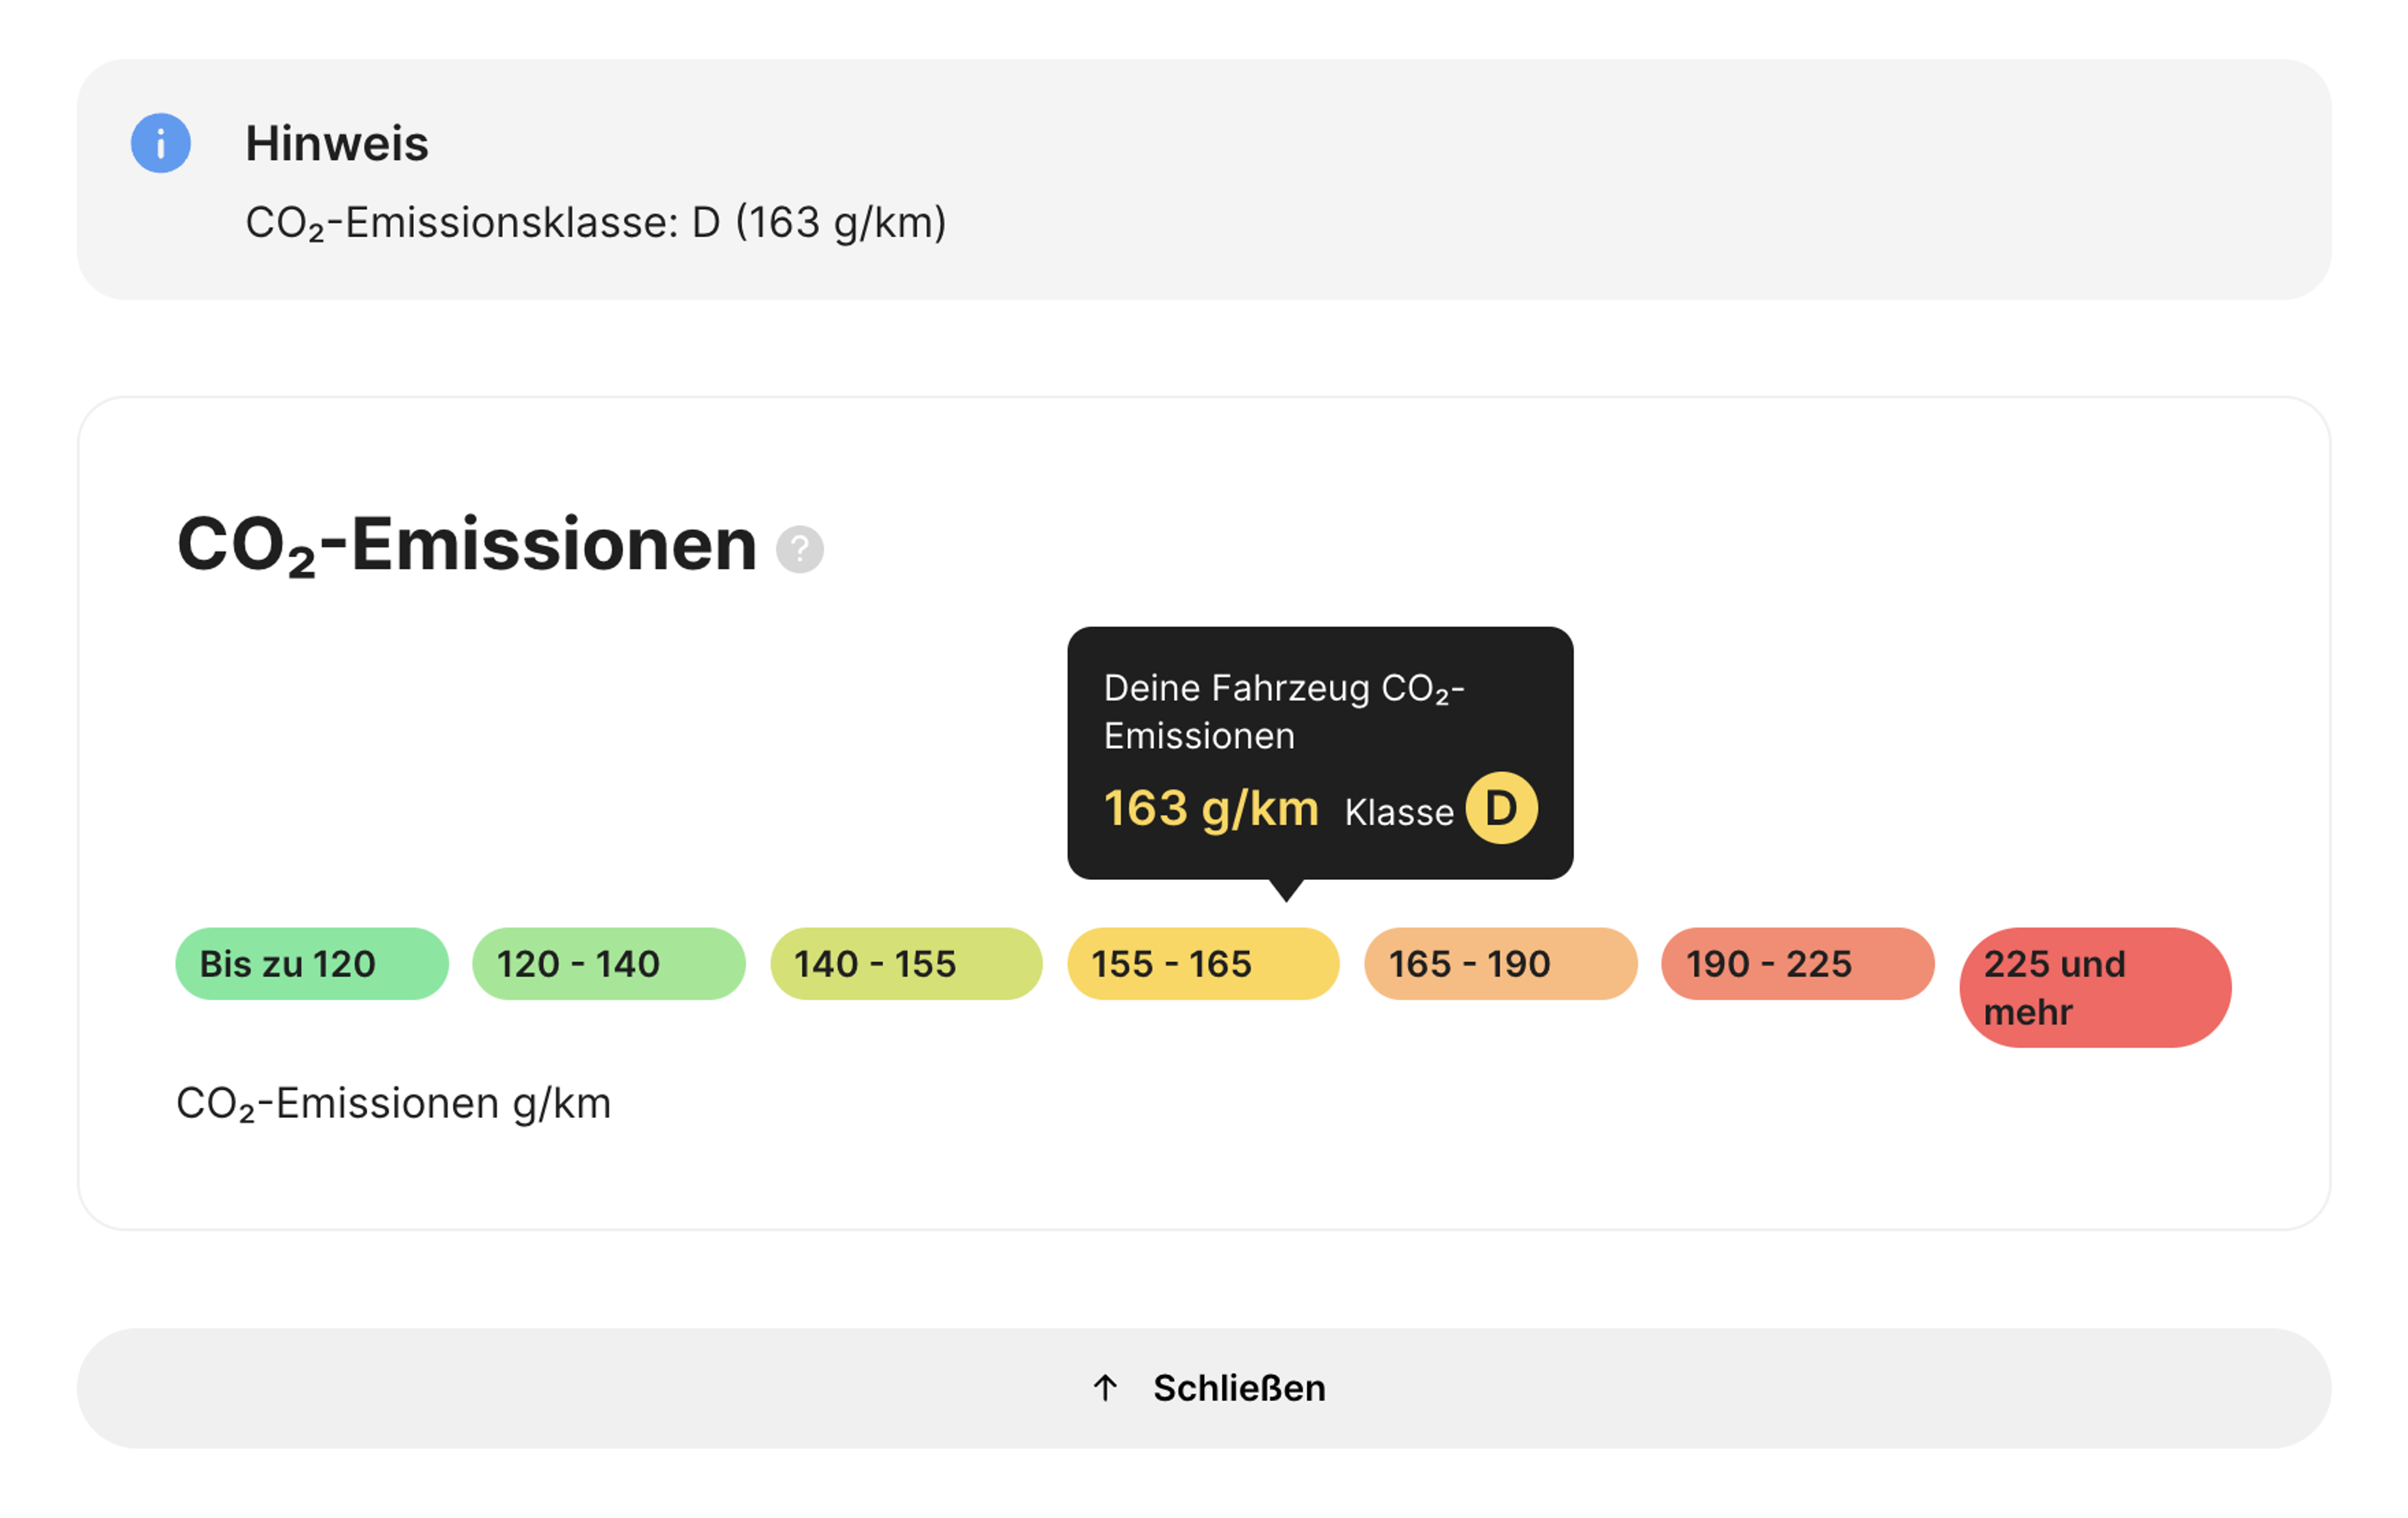Select the '165 - 190' orange pill
This screenshot has width=2408, height=1518.
coord(1501,963)
